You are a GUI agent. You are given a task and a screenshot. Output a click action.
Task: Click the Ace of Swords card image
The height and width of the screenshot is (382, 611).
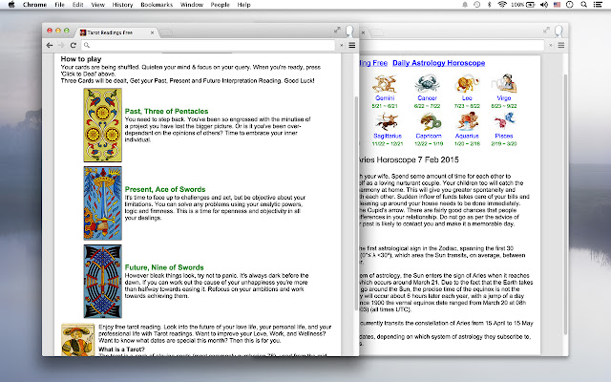coord(102,203)
